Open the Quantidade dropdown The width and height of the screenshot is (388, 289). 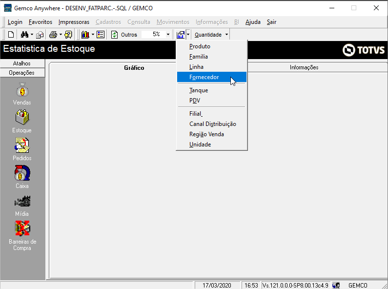pos(211,35)
